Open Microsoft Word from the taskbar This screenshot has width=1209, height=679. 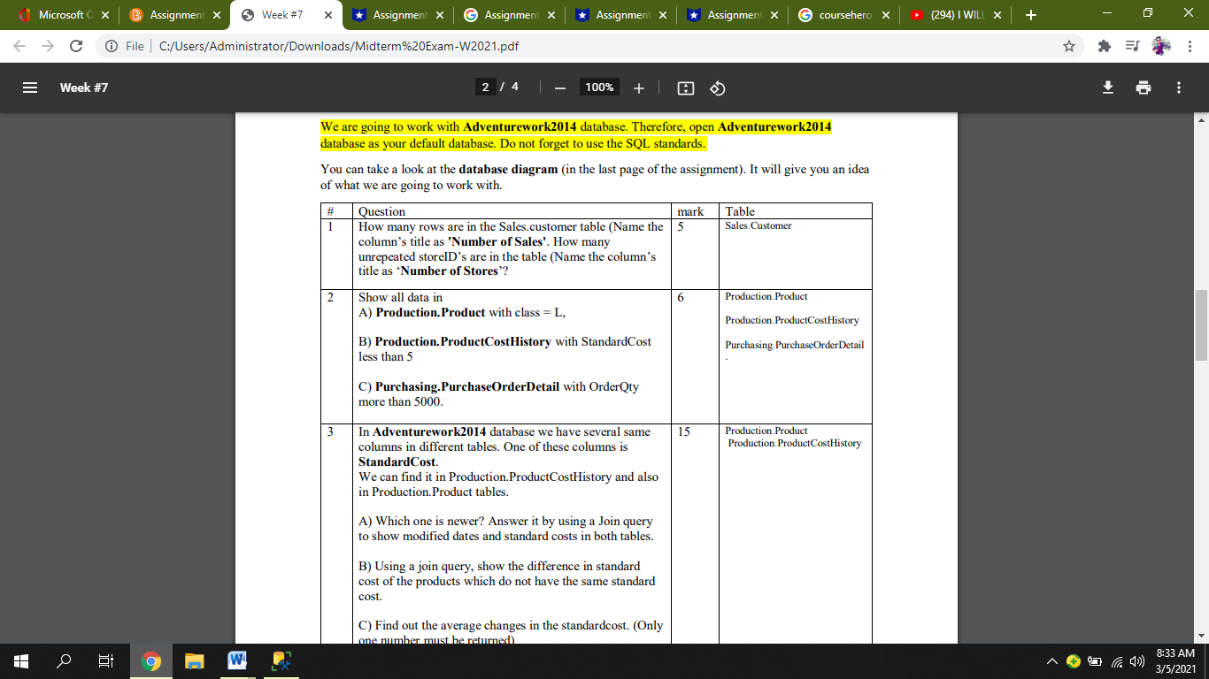[237, 660]
